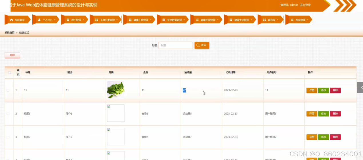This screenshot has width=363, height=160.
Task: Expand the 身材数据管理 chevron
Action: tap(184, 20)
